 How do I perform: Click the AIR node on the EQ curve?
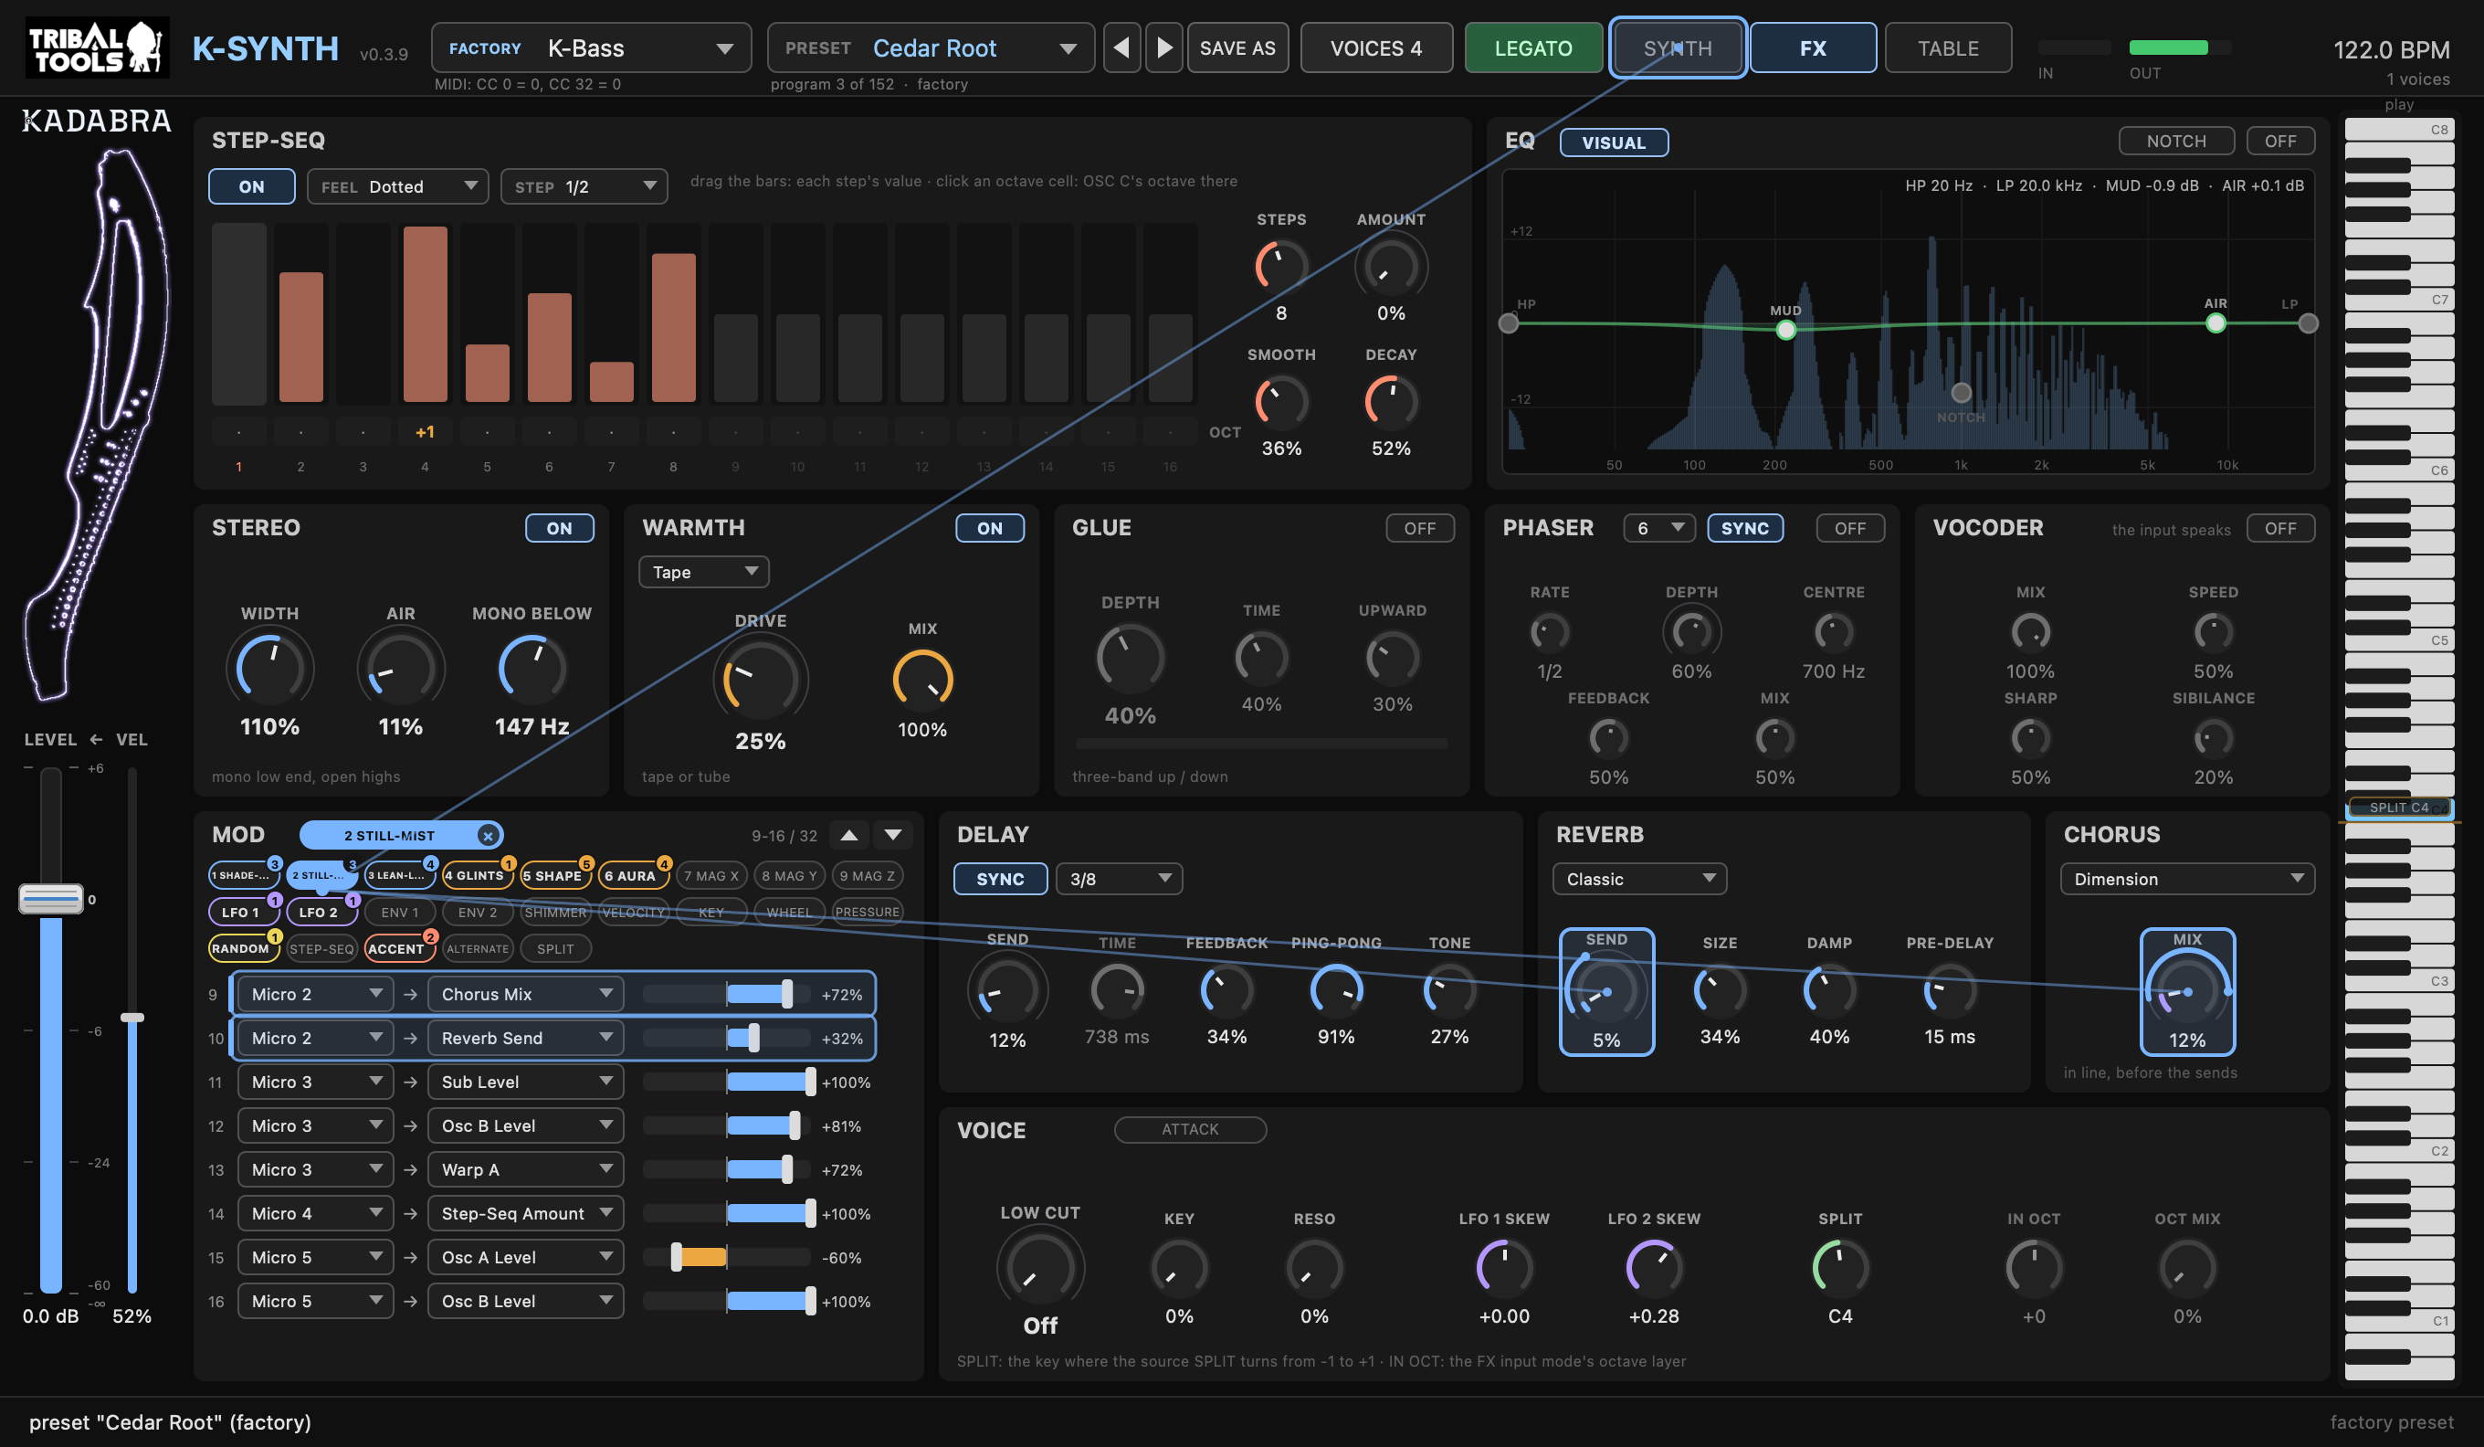point(2215,323)
